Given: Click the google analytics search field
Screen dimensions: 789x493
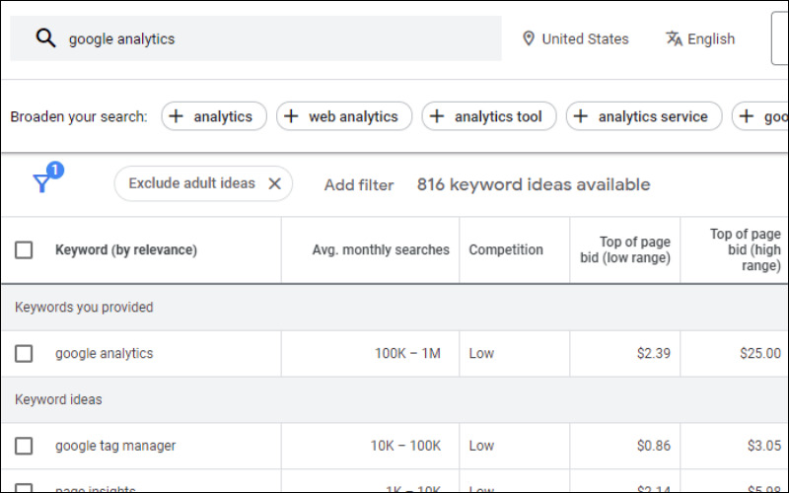Looking at the screenshot, I should 255,38.
